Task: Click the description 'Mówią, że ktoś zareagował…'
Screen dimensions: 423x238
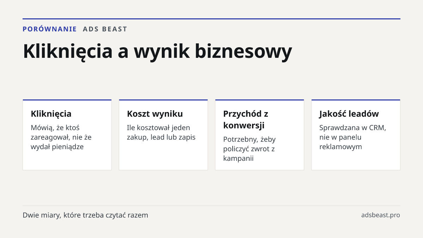Action: pyautogui.click(x=61, y=137)
